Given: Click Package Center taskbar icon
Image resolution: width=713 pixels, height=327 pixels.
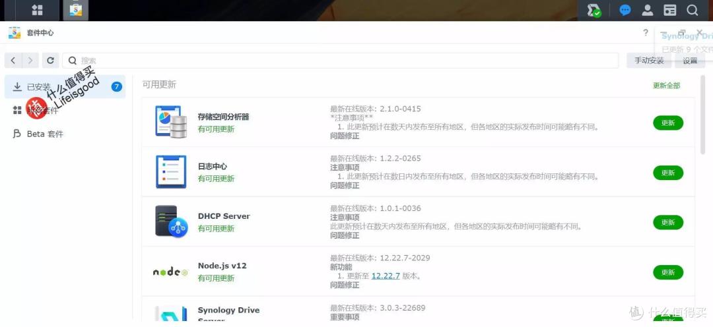Looking at the screenshot, I should pos(75,10).
